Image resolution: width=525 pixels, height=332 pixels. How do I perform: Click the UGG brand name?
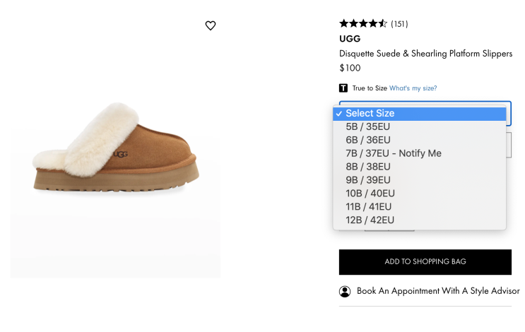pyautogui.click(x=350, y=39)
